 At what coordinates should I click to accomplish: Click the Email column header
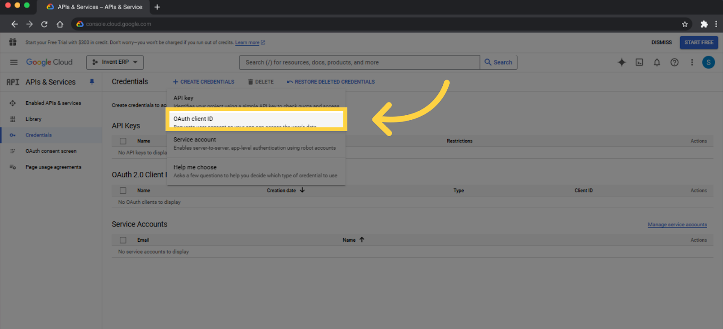(x=143, y=240)
